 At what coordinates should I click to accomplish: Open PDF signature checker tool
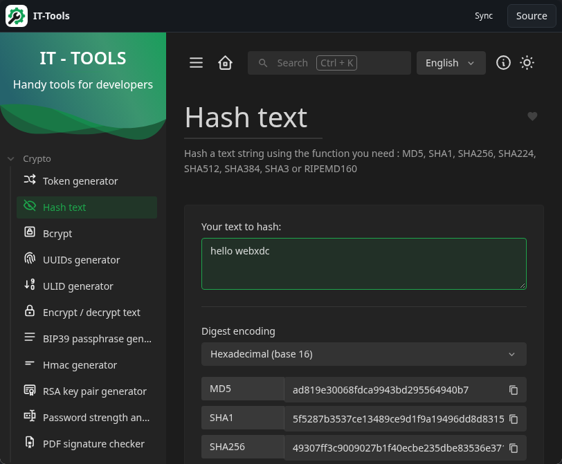[x=87, y=443]
